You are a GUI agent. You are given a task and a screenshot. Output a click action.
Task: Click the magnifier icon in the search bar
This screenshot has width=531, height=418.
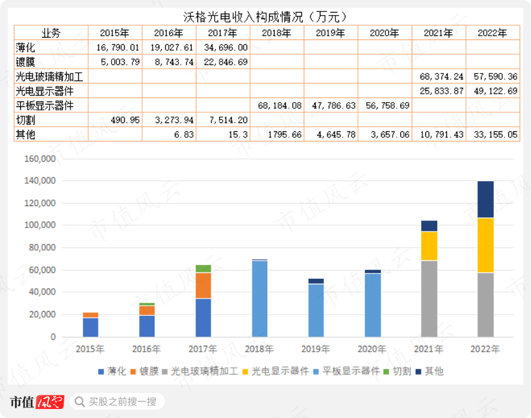[x=79, y=402]
